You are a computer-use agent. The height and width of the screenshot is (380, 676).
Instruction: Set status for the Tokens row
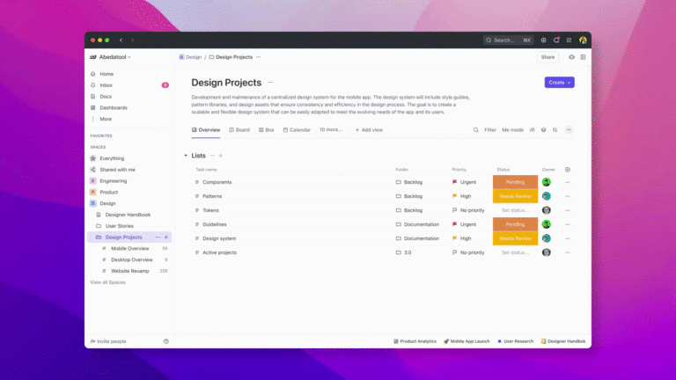pos(515,210)
